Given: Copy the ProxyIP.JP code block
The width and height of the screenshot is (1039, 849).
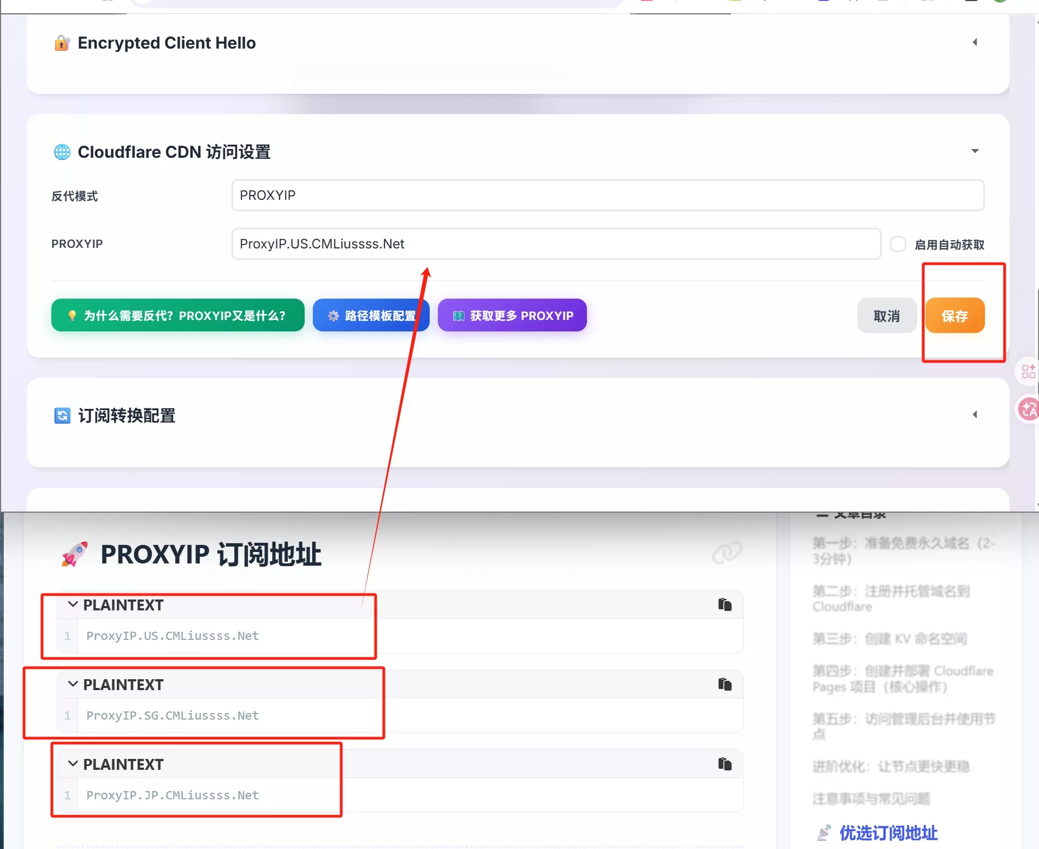Looking at the screenshot, I should (x=725, y=764).
